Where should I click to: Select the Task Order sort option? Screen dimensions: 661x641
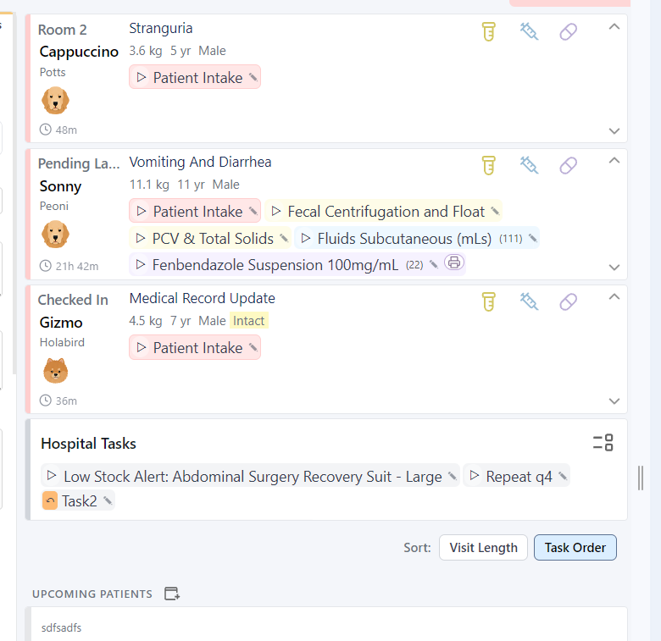575,548
